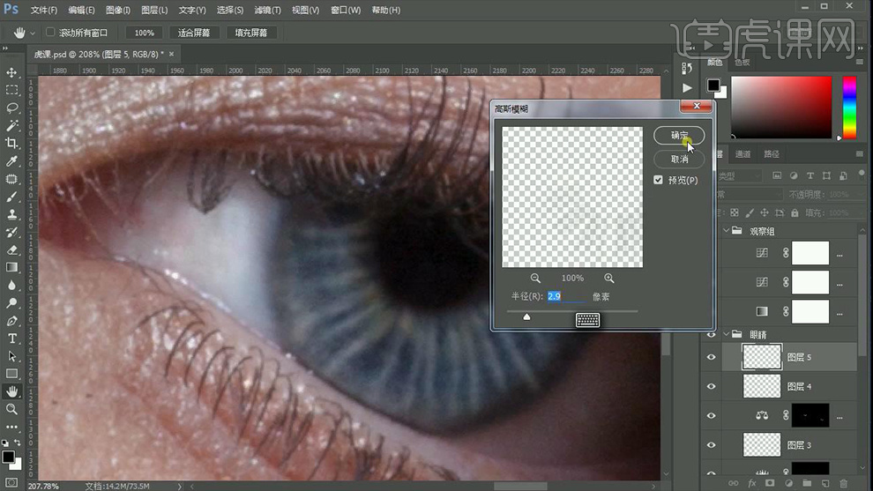The image size is (873, 491).
Task: Pick the Crop tool in toolbar
Action: pos(12,143)
